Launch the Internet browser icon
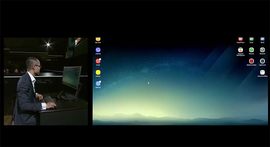The width and height of the screenshot is (270, 147). [x=98, y=50]
